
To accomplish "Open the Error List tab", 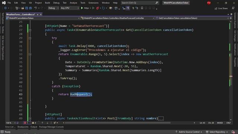I will pos(10,127).
